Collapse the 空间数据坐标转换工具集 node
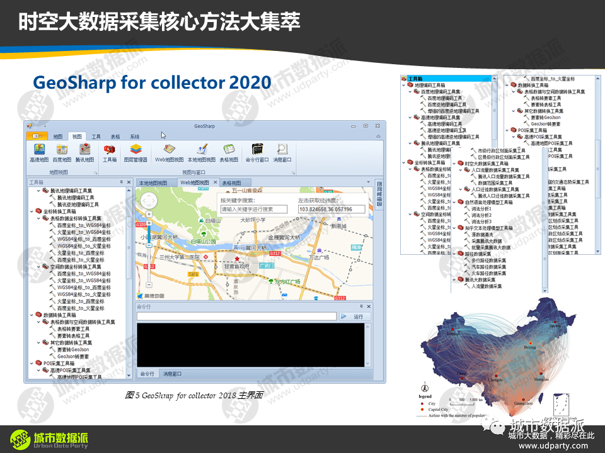The width and height of the screenshot is (605, 453). click(x=38, y=267)
